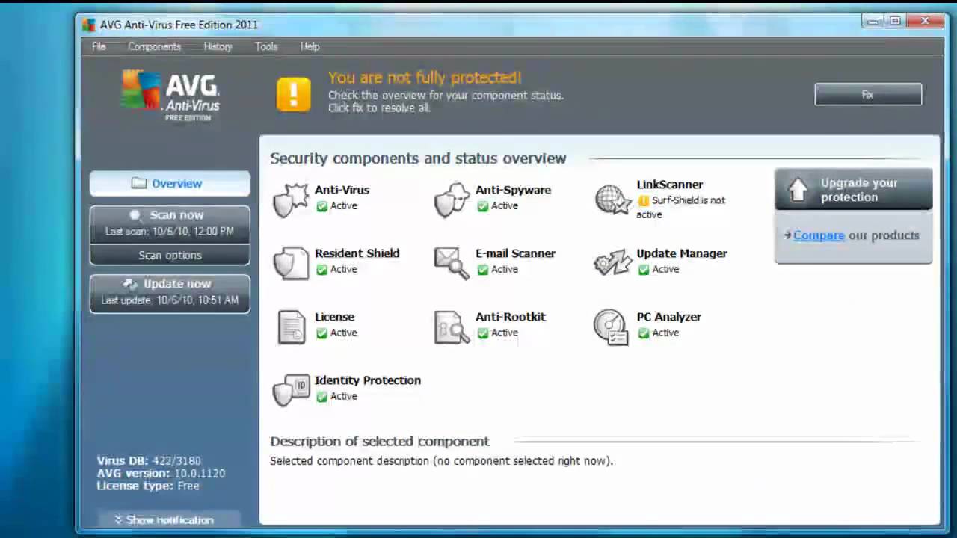The width and height of the screenshot is (957, 538).
Task: Click the green Active check under Anti-Virus
Action: click(321, 205)
